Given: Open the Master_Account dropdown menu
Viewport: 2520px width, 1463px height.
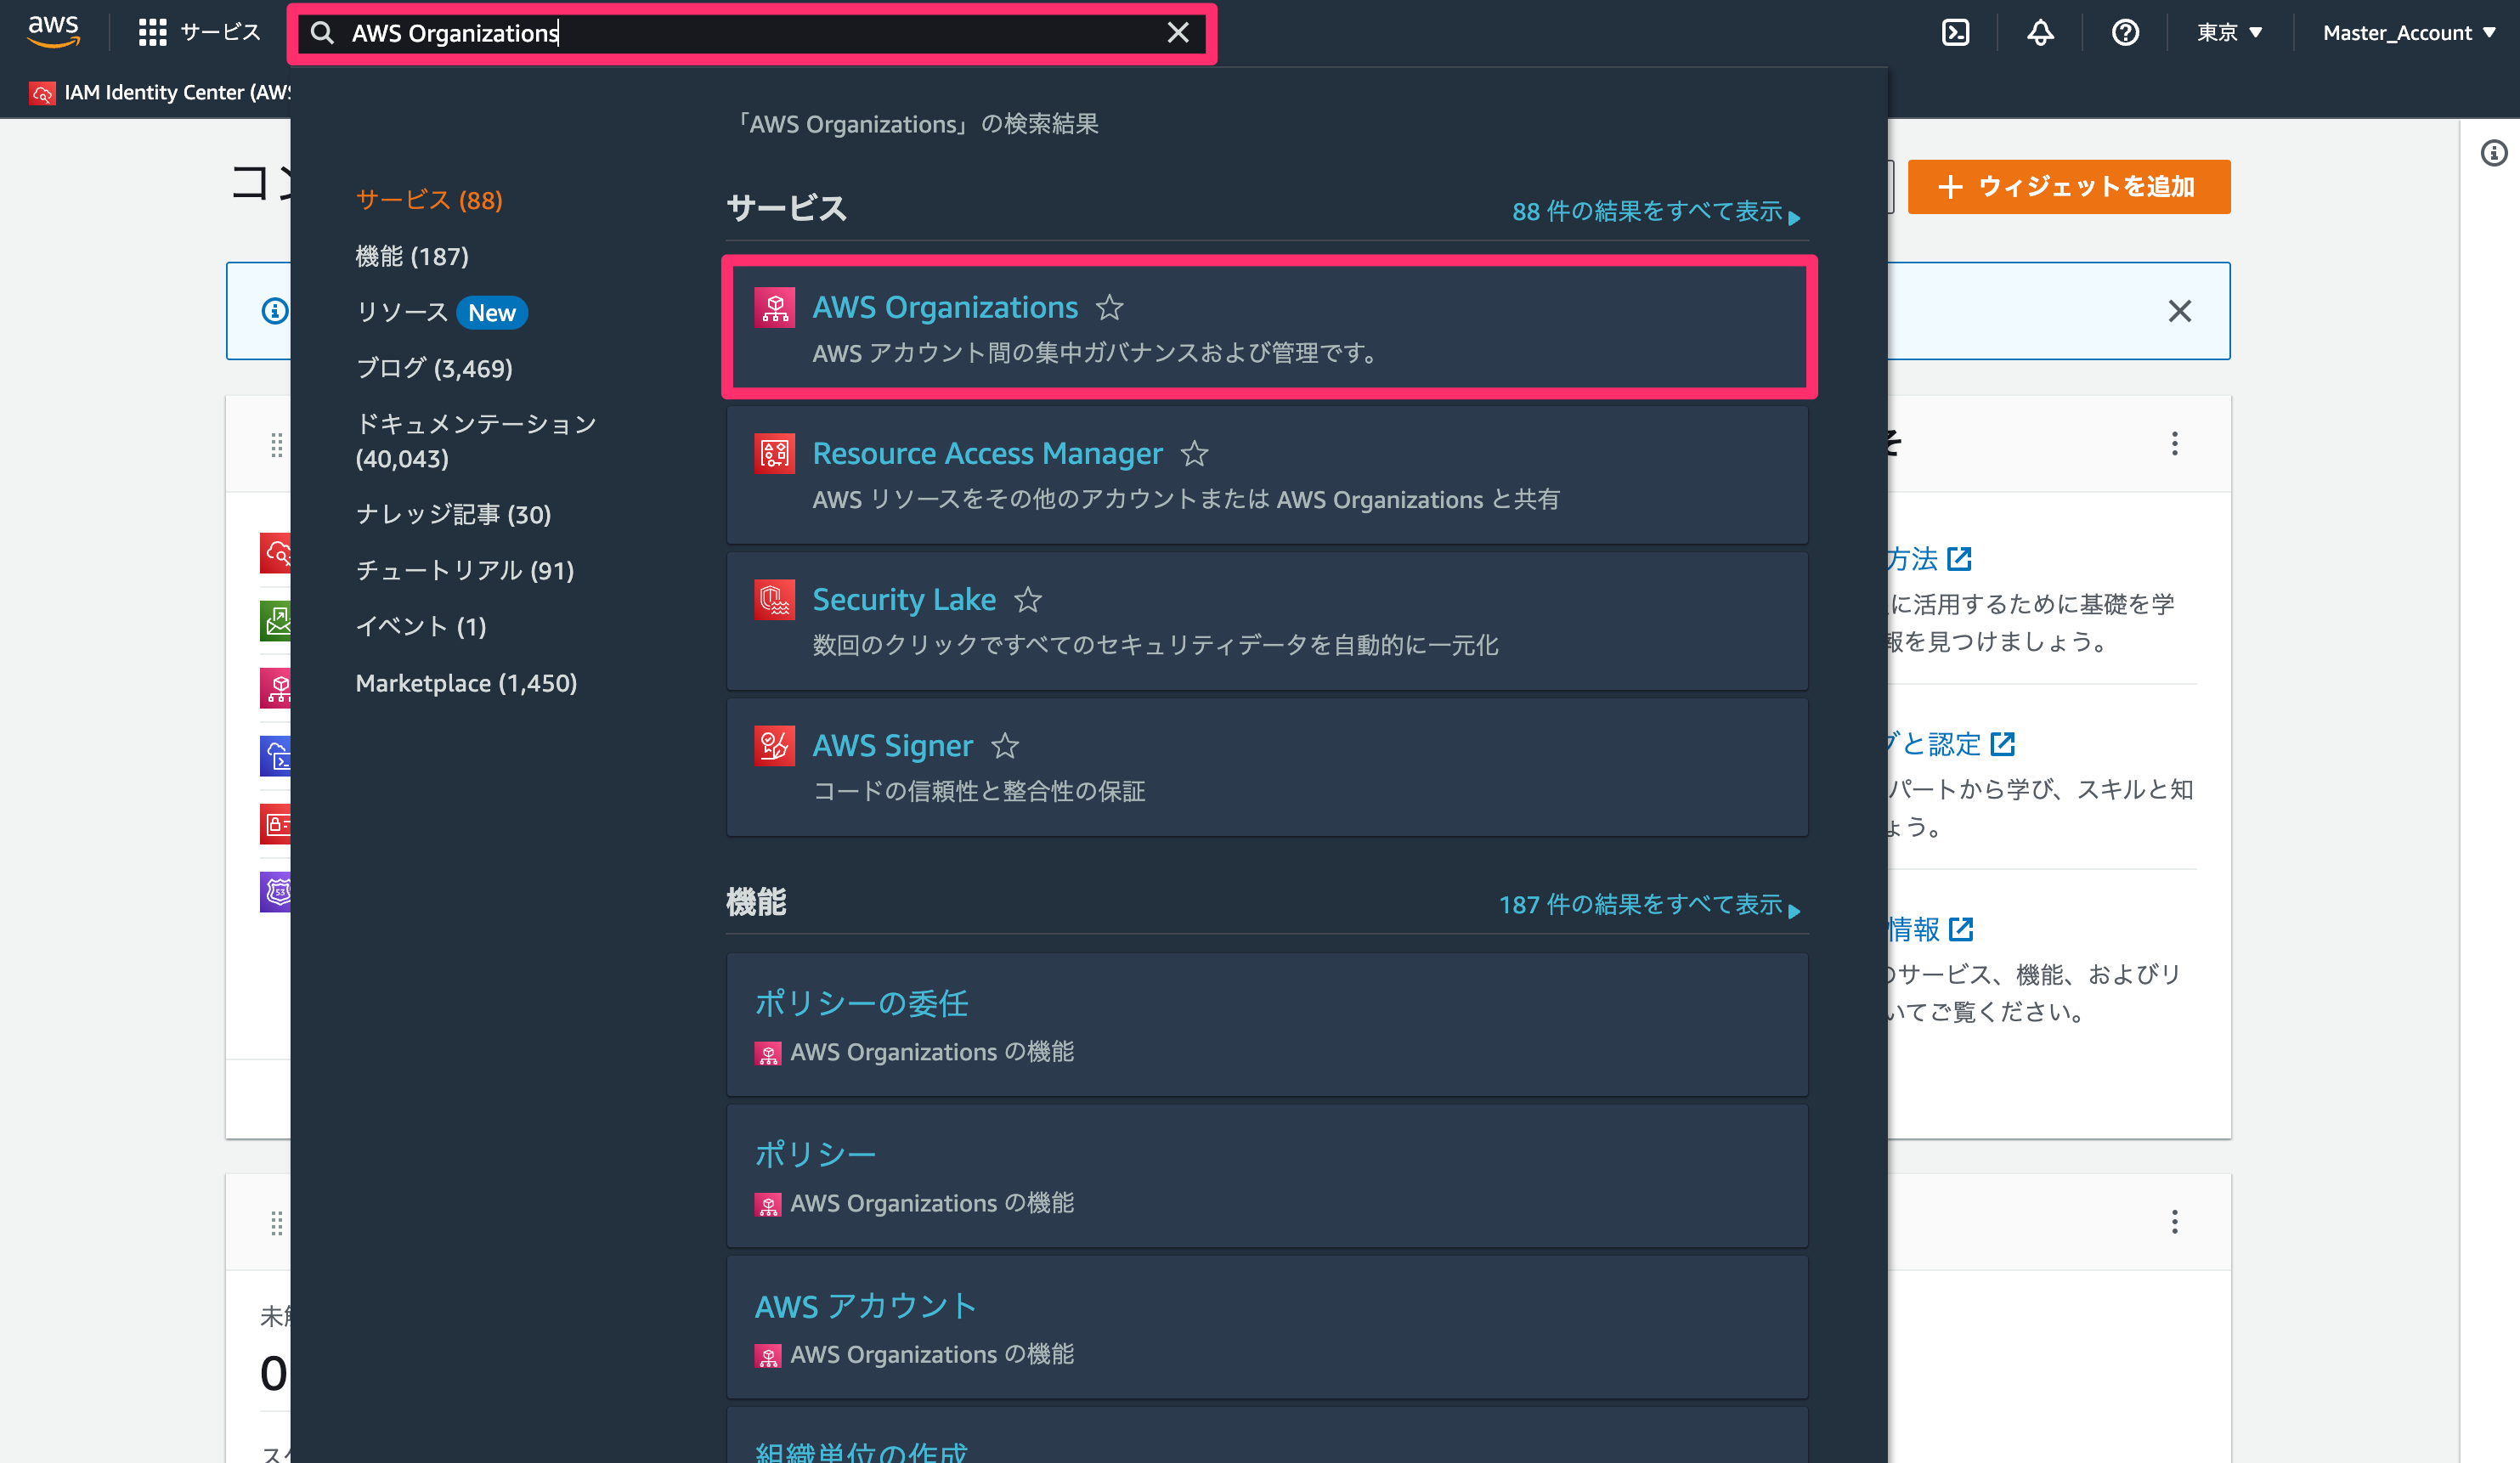Looking at the screenshot, I should point(2408,33).
